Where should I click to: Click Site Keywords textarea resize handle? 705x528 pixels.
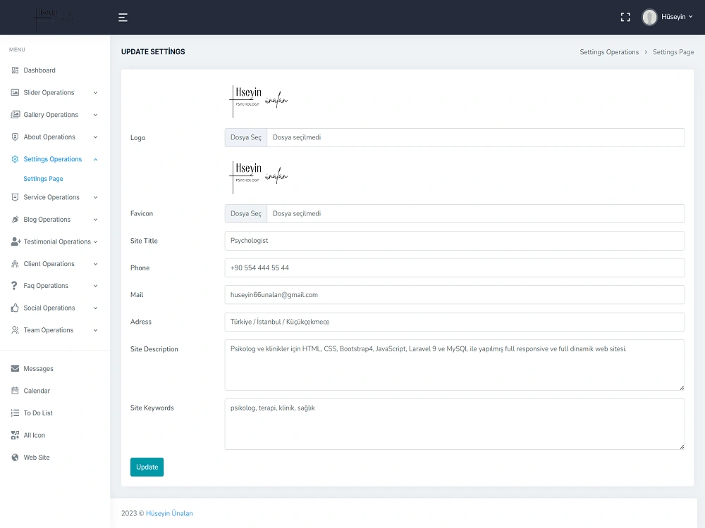[682, 446]
